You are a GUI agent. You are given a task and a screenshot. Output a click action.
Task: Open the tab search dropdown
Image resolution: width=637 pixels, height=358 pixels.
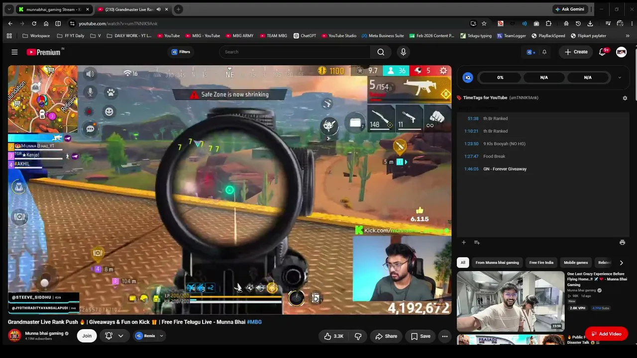9,9
